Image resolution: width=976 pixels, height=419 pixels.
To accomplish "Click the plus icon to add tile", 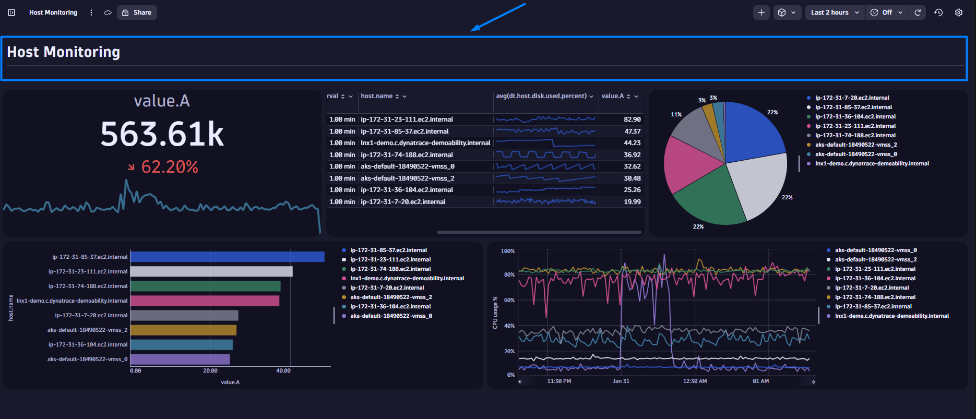I will point(761,13).
